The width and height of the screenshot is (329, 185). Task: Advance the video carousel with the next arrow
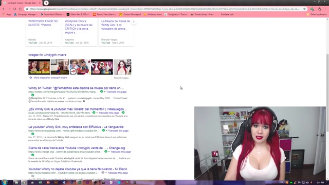pyautogui.click(x=134, y=22)
